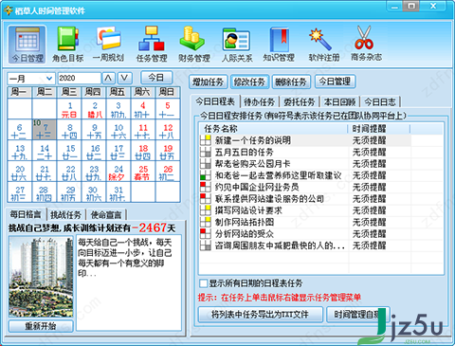Switch to 每日格言 tab

point(26,214)
